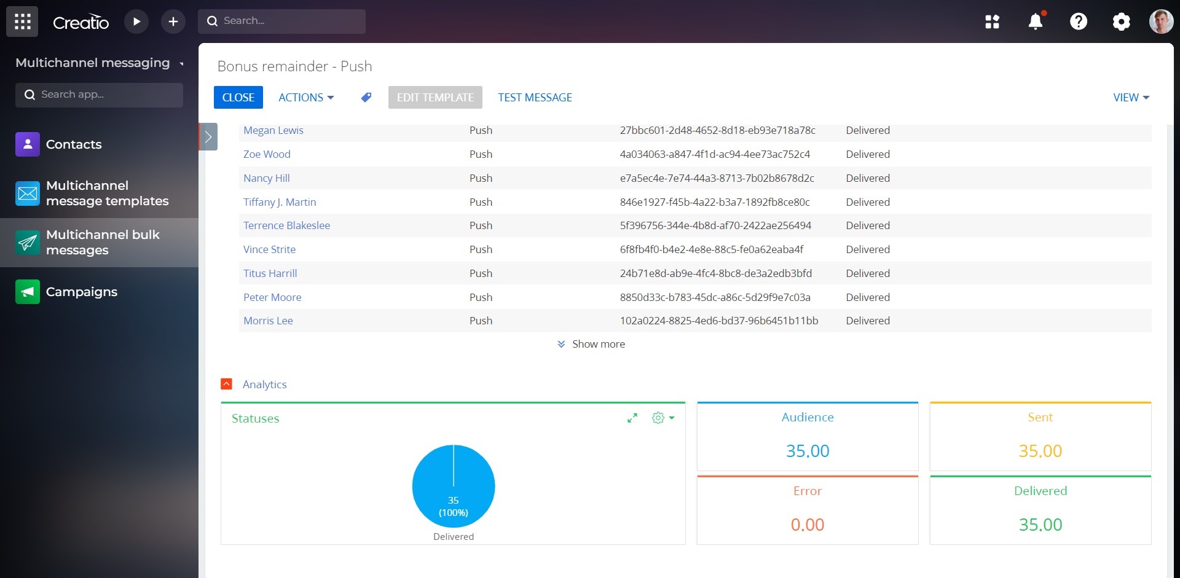Image resolution: width=1180 pixels, height=578 pixels.
Task: Click the tag icon in the record toolbar
Action: (366, 97)
